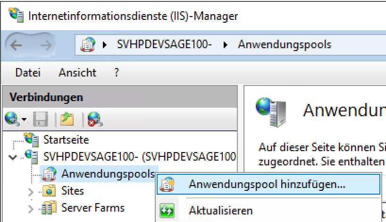Click the back navigation arrow
The width and height of the screenshot is (386, 222).
tap(17, 45)
